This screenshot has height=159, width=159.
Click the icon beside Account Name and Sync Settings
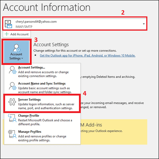click(13, 86)
